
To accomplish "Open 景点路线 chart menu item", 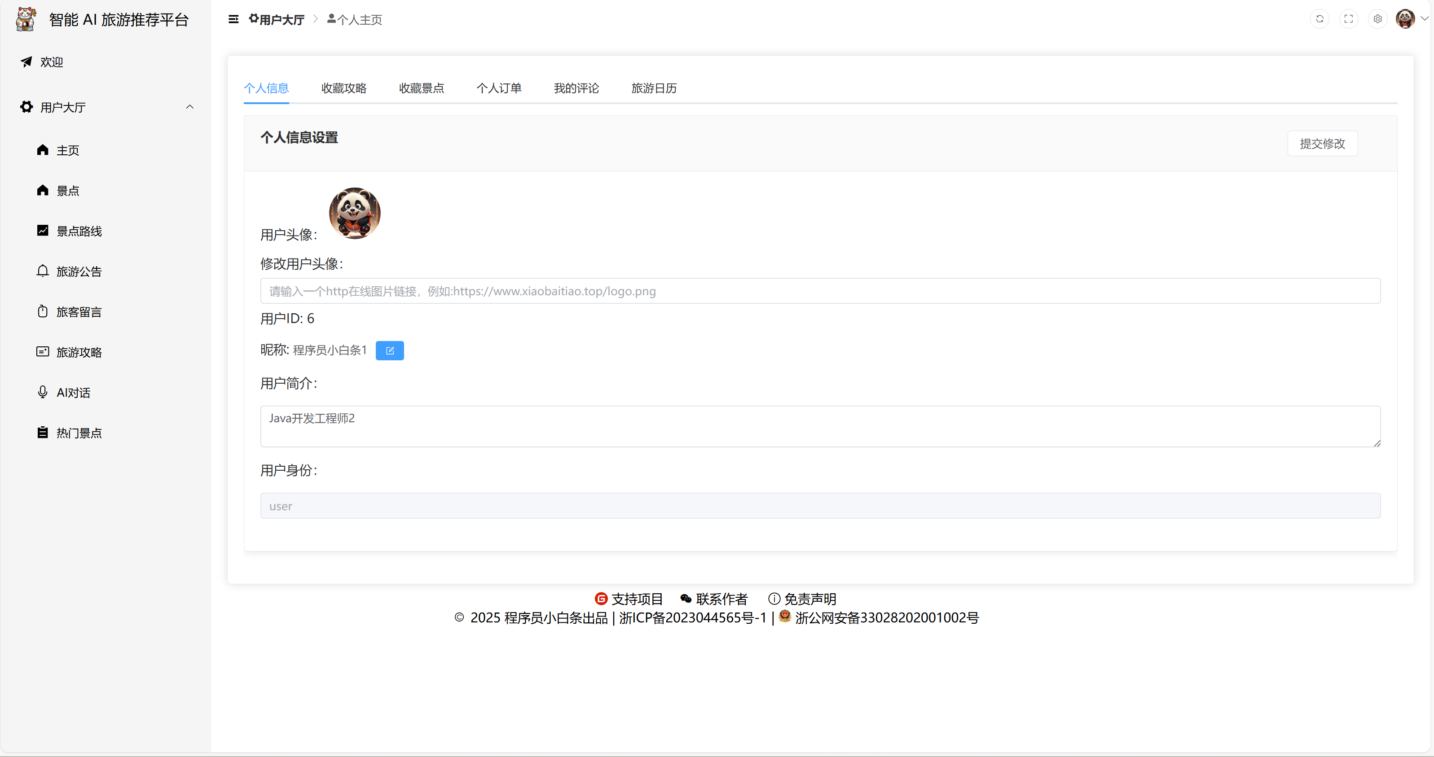I will 79,231.
